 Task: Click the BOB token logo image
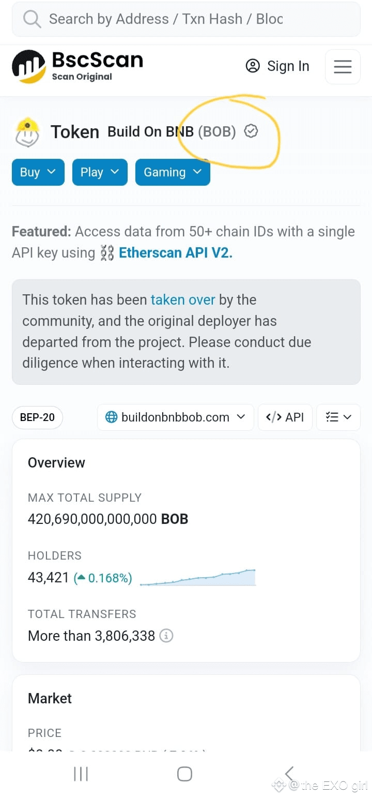pos(27,132)
